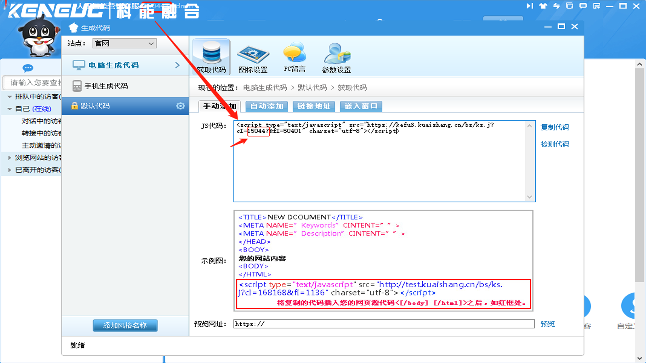This screenshot has height=363, width=646.
Task: Select the 已离开的访客 tree label
Action: [38, 170]
